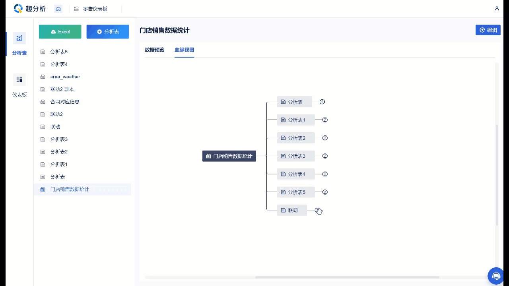This screenshot has height=286, width=509.
Task: Open the chat support bubble
Action: click(496, 275)
